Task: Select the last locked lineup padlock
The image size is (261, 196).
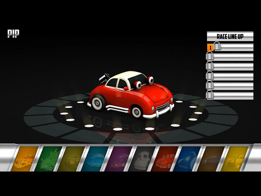Action: point(210,94)
